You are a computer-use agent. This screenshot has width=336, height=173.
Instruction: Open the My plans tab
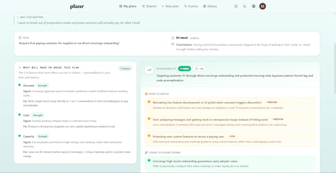click(x=128, y=6)
